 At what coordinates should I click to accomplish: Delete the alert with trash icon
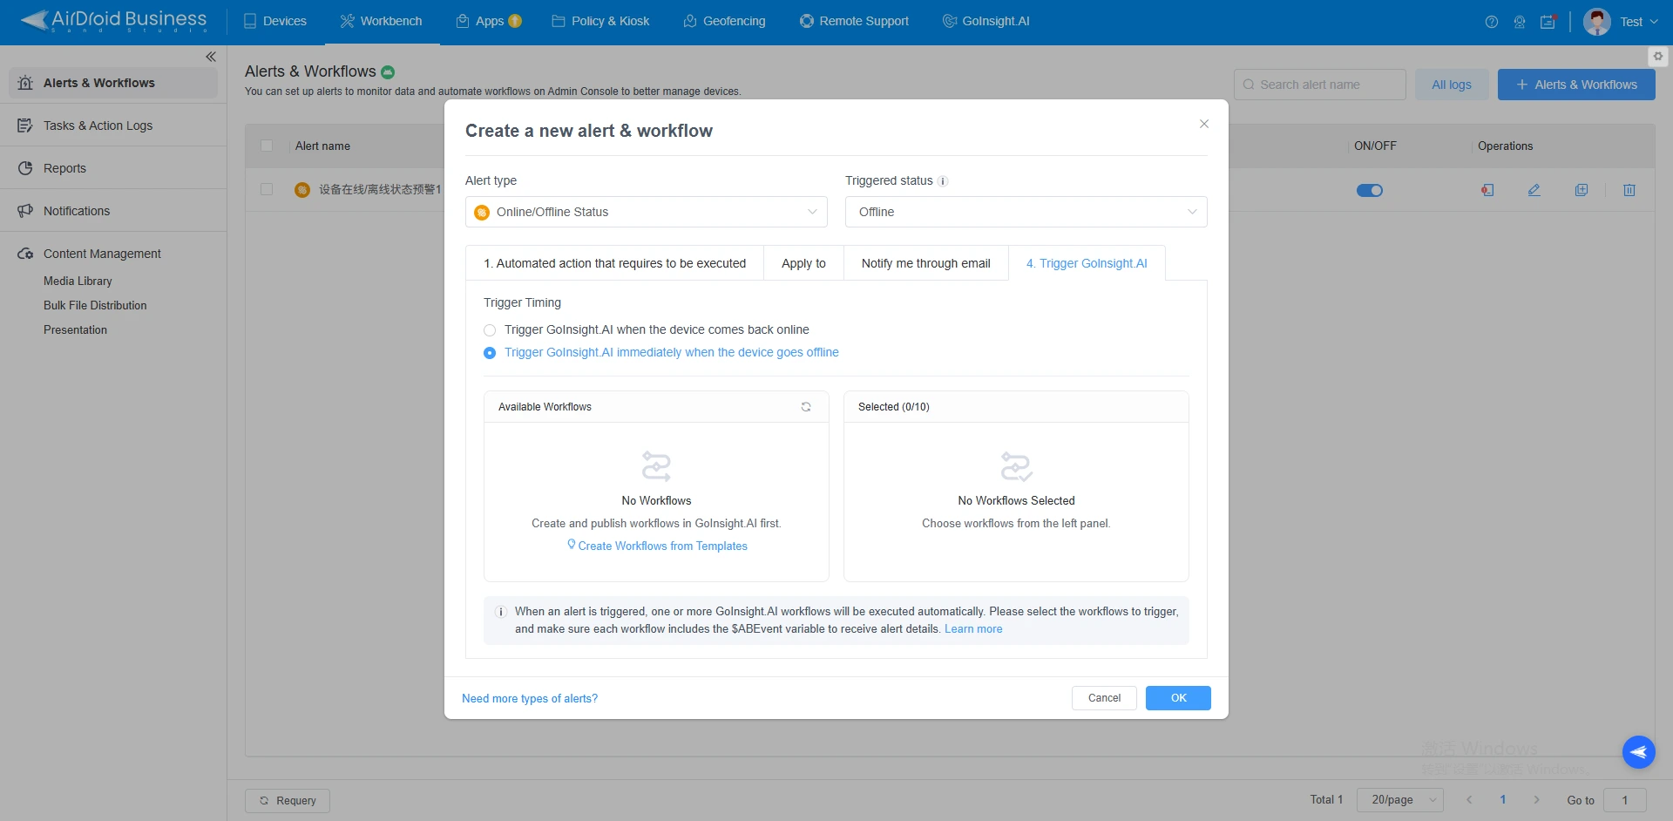pos(1629,190)
